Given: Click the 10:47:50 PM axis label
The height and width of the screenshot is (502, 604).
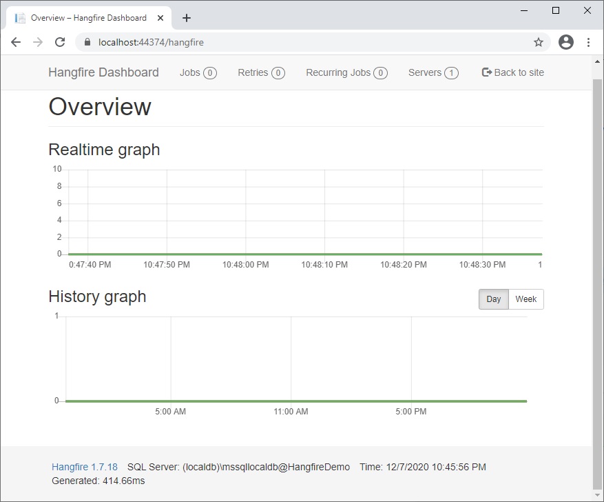Looking at the screenshot, I should pos(167,265).
